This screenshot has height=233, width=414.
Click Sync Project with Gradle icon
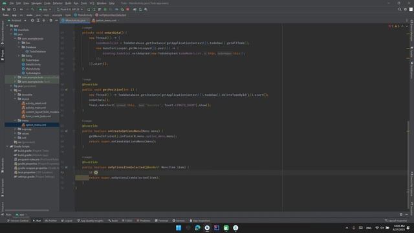coord(135,9)
